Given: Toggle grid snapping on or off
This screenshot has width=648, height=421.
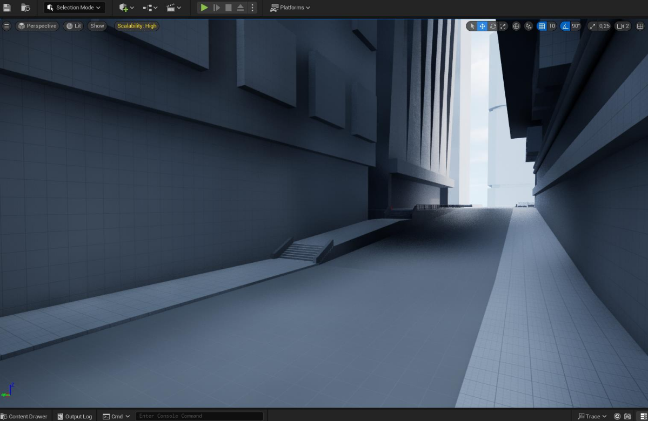Looking at the screenshot, I should 543,26.
